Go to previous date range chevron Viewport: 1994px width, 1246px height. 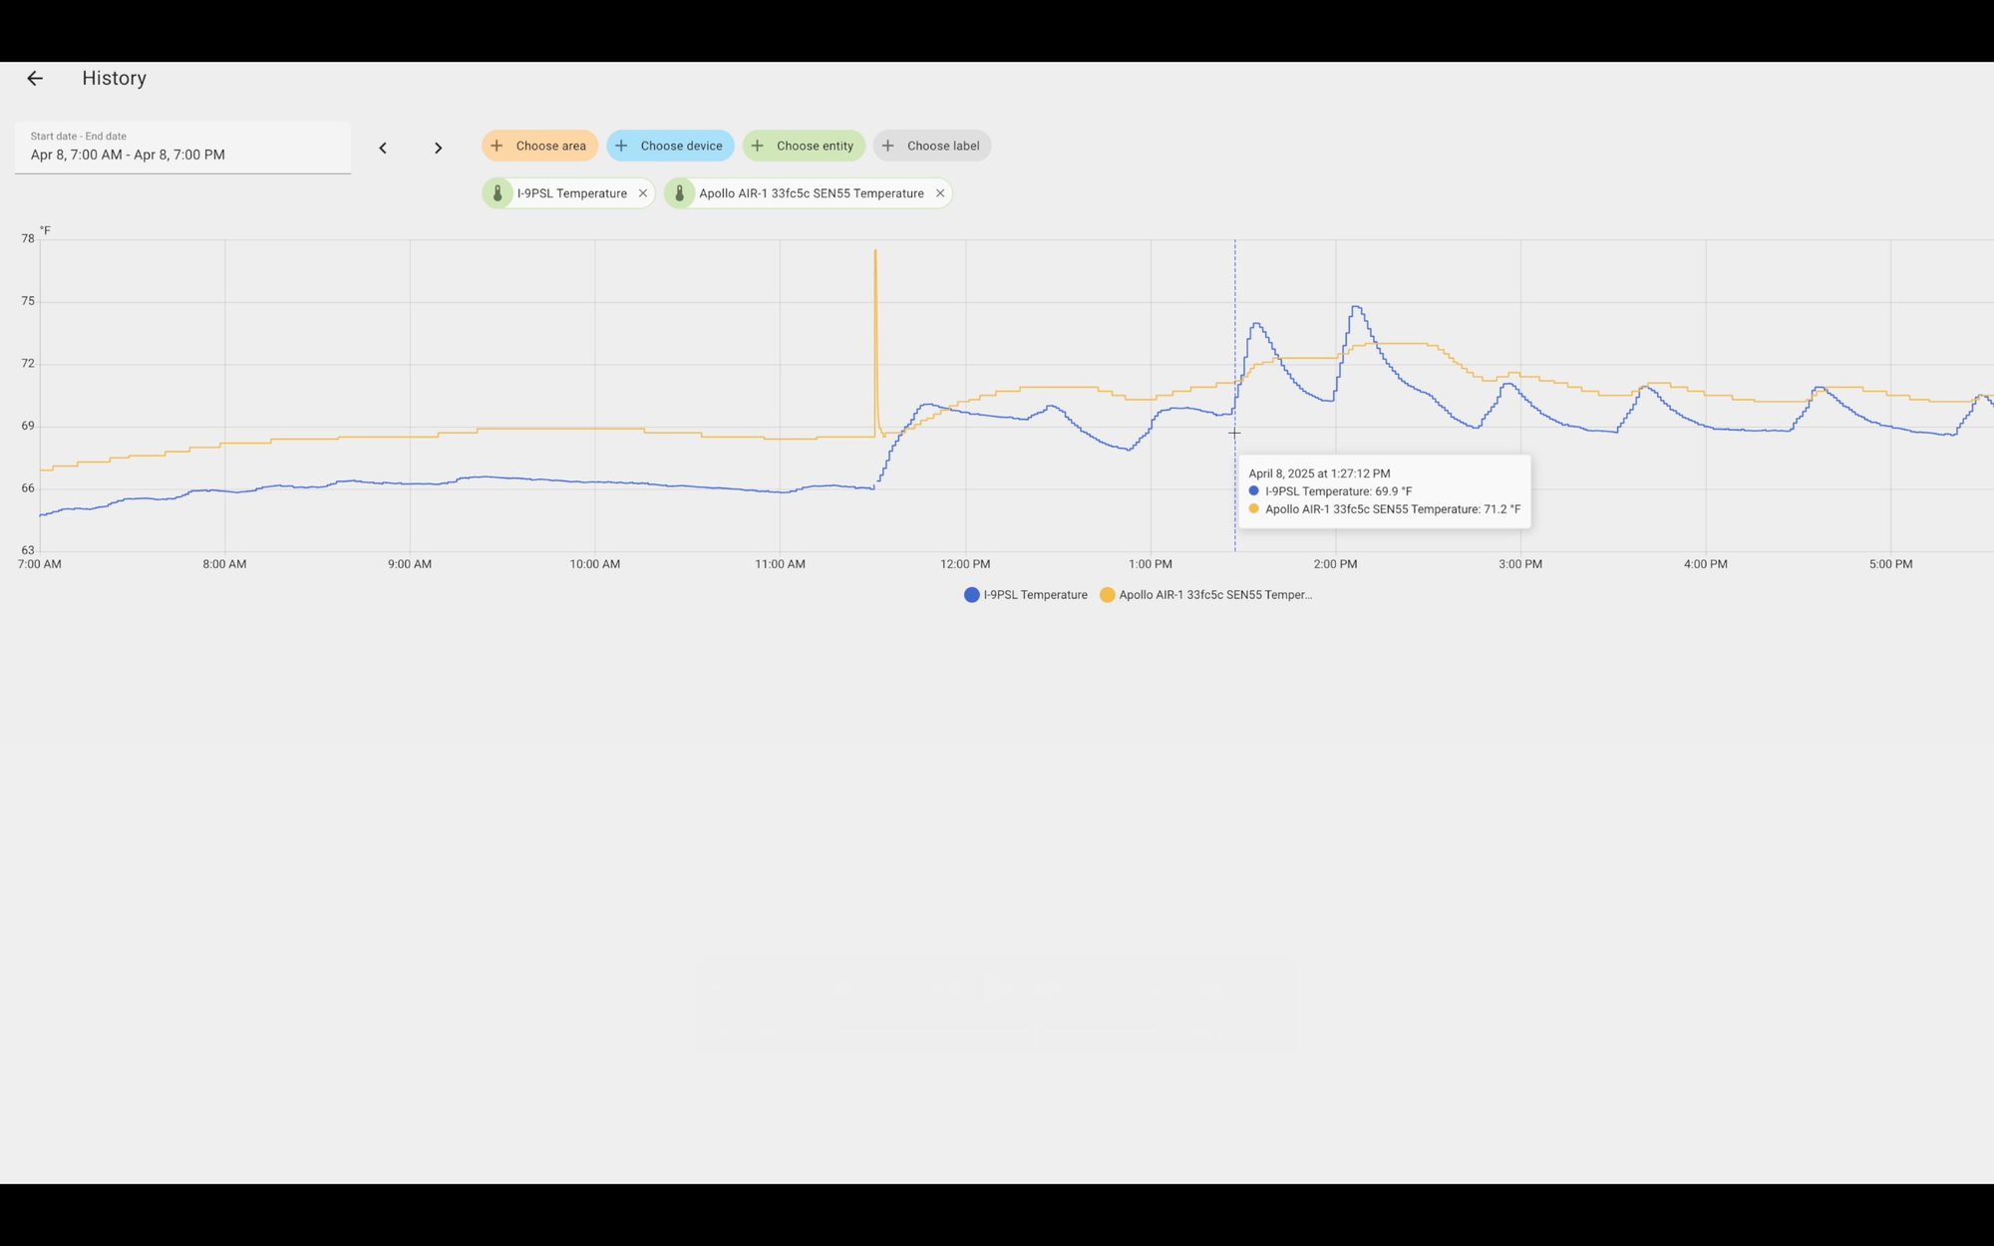383,148
